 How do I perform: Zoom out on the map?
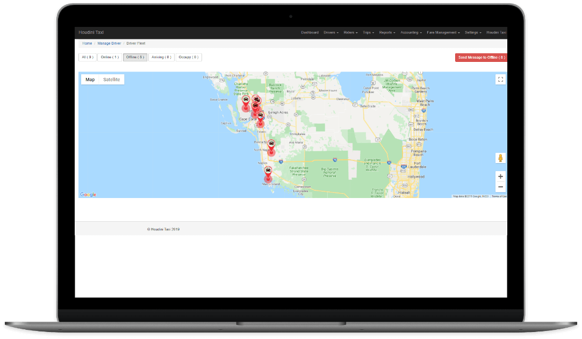pyautogui.click(x=500, y=187)
